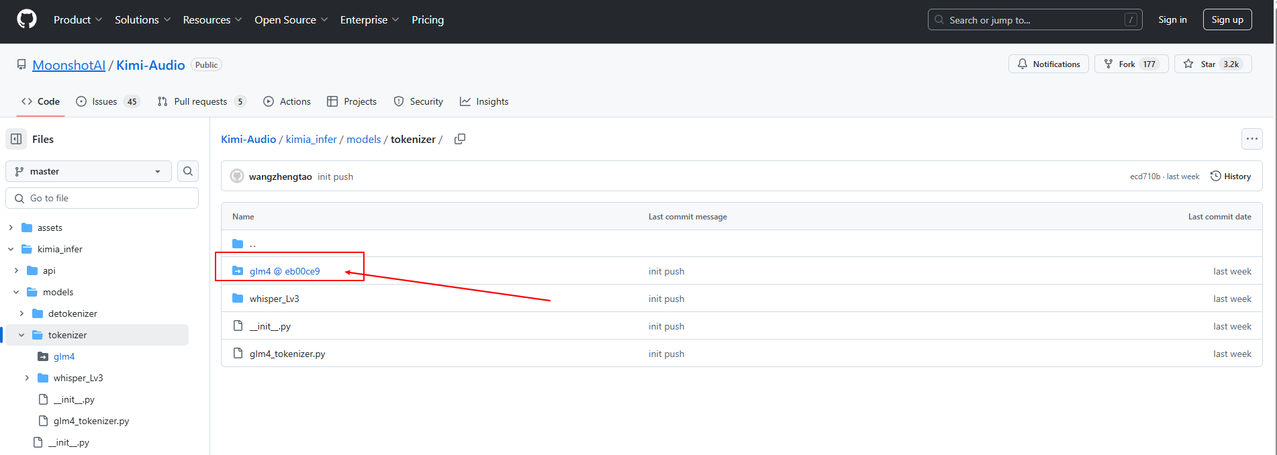
Task: Open the Enterprise menu
Action: 369,20
